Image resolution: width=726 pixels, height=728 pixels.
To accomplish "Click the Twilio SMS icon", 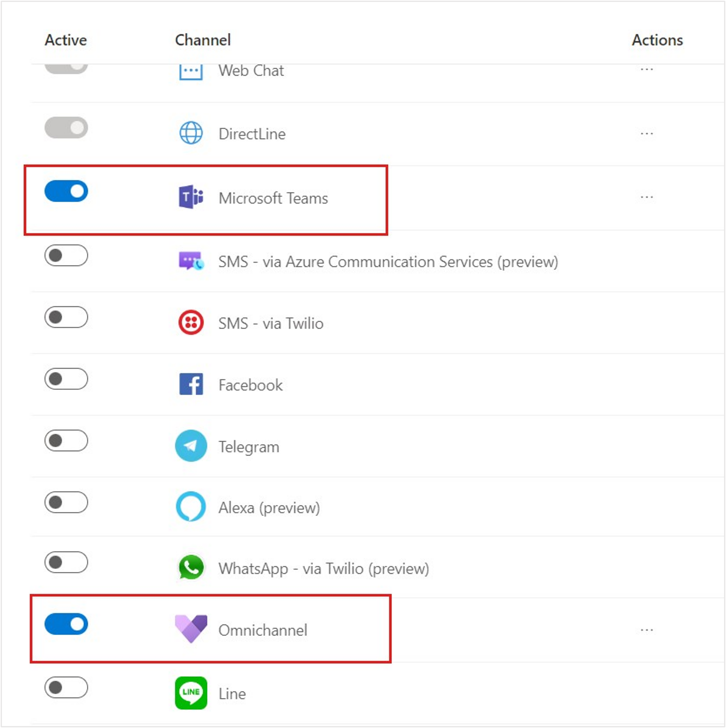I will coord(191,323).
